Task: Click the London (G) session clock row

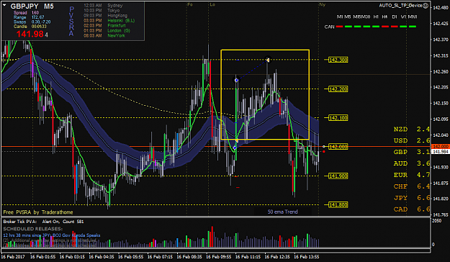Action: point(107,30)
